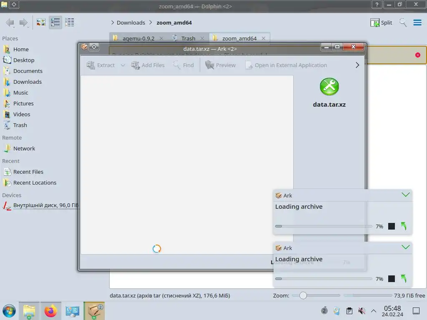Click Split view button in Dolphin
The height and width of the screenshot is (320, 427).
click(x=381, y=22)
